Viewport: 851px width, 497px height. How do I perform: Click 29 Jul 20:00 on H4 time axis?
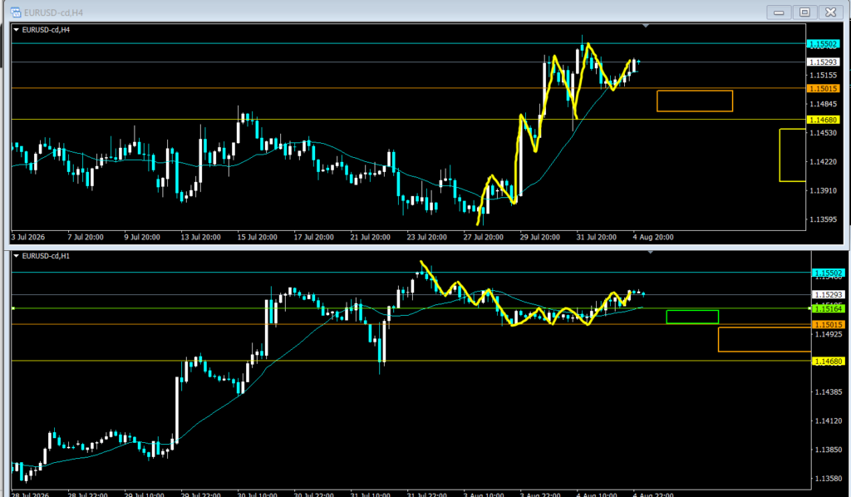pyautogui.click(x=539, y=237)
